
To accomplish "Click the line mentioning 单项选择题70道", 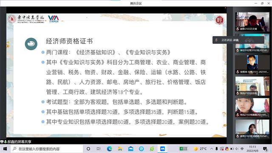I will [122, 112].
